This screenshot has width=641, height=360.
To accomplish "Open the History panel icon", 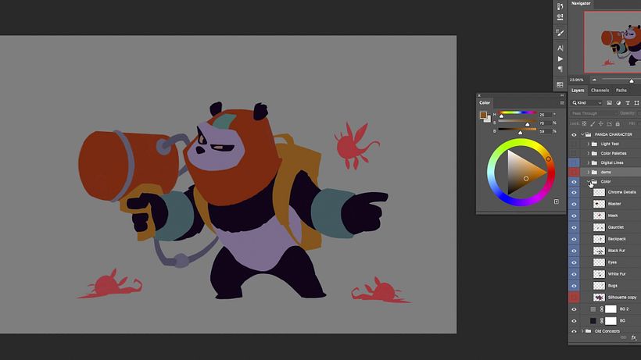I will coord(560,6).
